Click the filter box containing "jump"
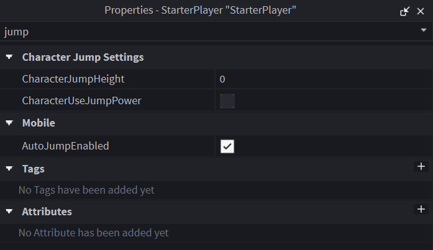 click(x=186, y=31)
